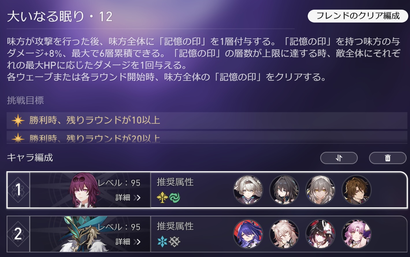The image size is (410, 257).
Task: Open the フレンドのクリア編成 button
Action: (358, 16)
